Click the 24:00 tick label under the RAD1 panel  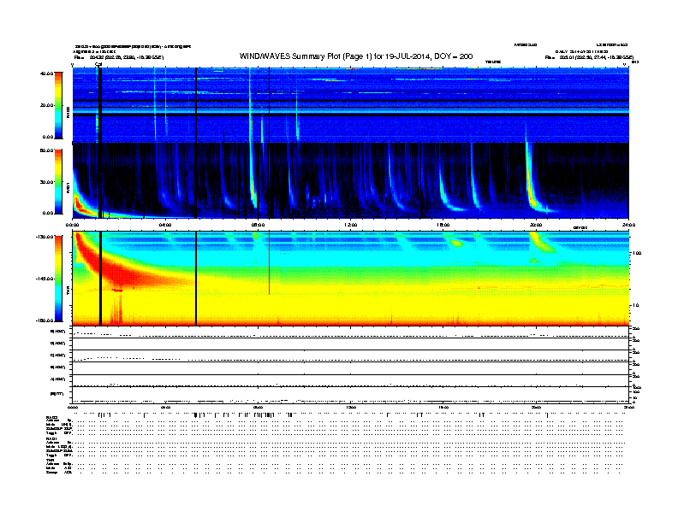point(628,225)
